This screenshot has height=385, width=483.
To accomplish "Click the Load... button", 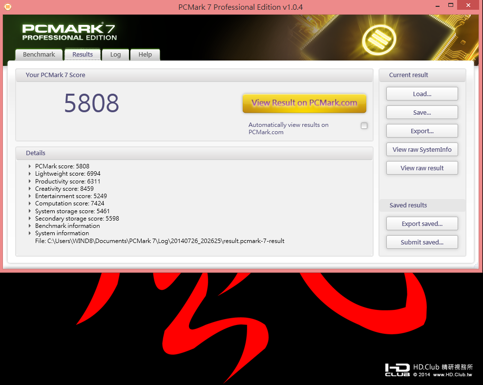I will click(x=422, y=94).
